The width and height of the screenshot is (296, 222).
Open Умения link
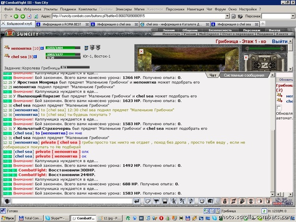click(189, 34)
